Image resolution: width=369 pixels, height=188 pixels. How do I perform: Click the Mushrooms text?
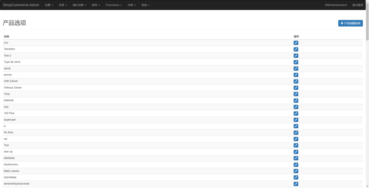[11, 164]
